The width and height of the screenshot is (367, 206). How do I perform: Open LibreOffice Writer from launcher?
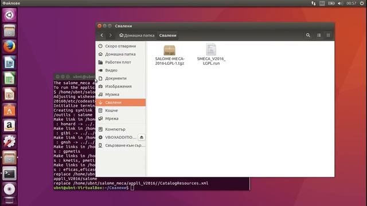pos(9,62)
